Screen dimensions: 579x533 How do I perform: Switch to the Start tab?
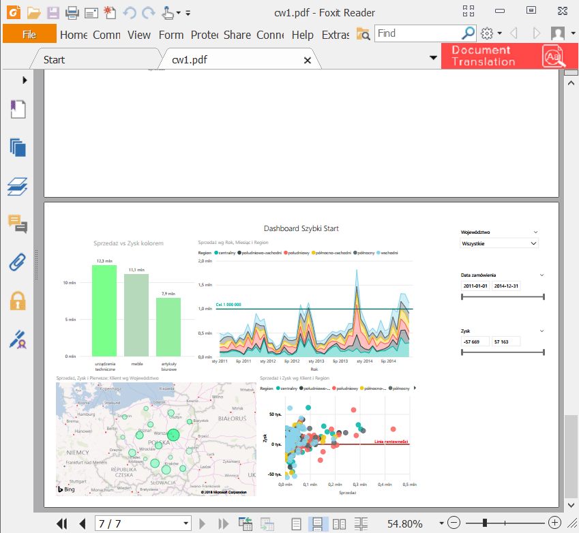[x=55, y=60]
